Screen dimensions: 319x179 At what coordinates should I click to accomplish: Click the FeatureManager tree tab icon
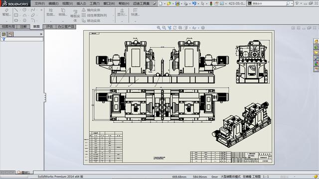coord(3,34)
